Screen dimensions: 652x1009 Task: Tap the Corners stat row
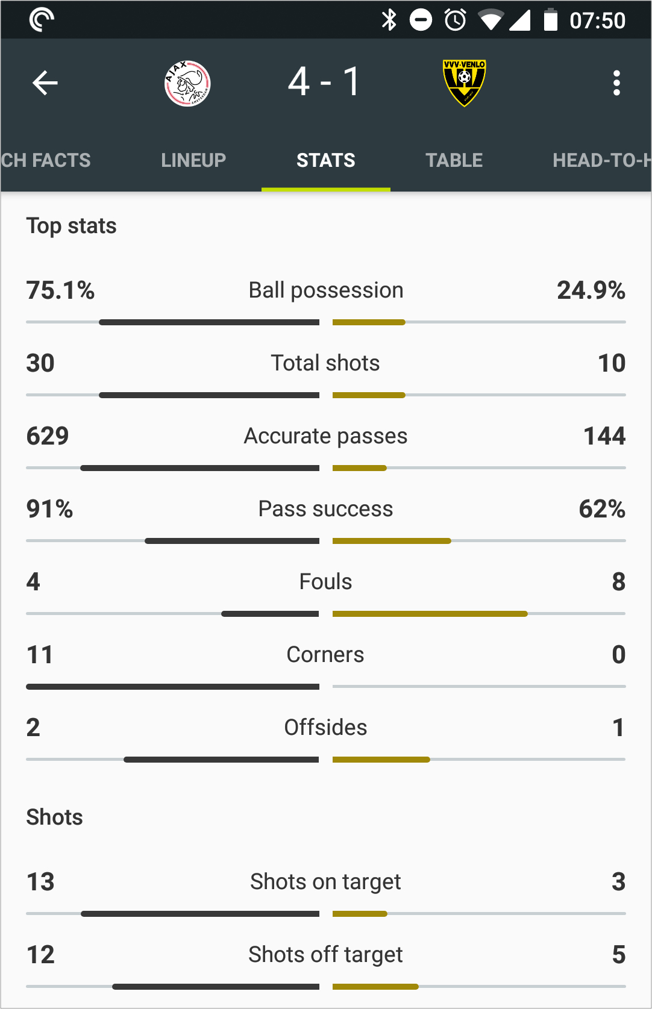(326, 665)
